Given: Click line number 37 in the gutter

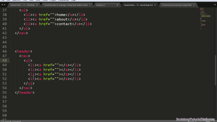Looking at the screenshot, I should 4,10.
